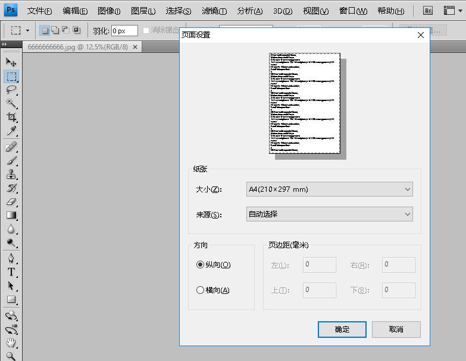
Task: Select the Rectangular Marquee tool in toolbox
Action: (11, 76)
